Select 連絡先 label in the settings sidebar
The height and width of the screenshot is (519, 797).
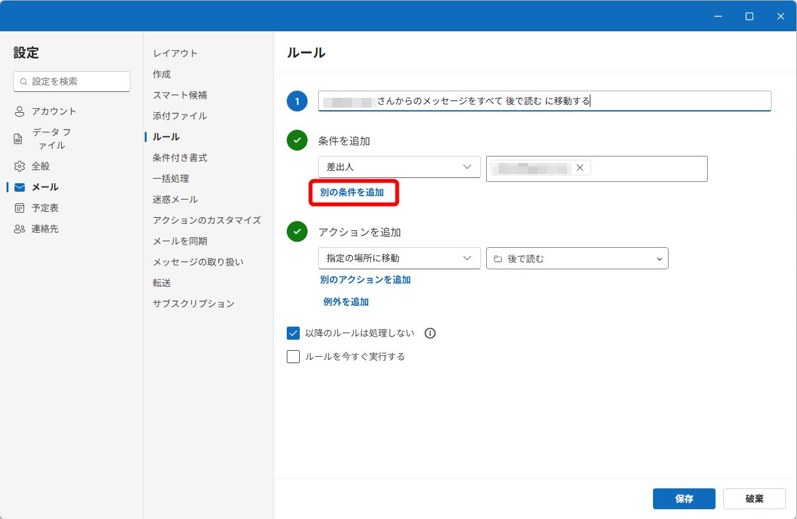45,229
